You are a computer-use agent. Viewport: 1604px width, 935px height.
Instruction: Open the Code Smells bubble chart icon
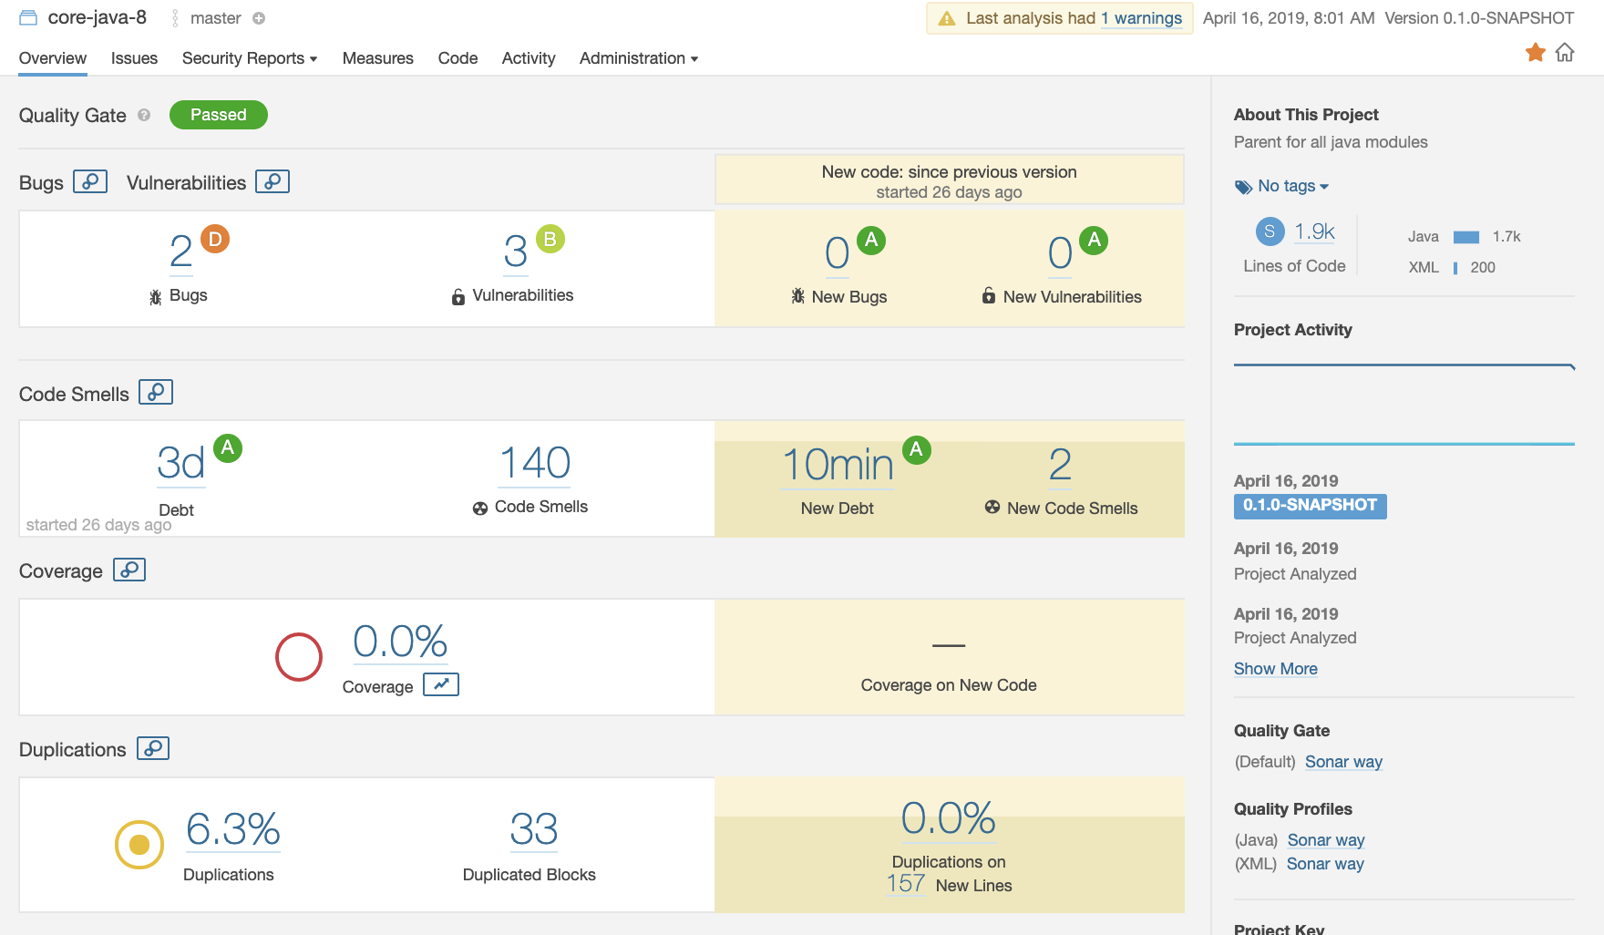pyautogui.click(x=156, y=392)
